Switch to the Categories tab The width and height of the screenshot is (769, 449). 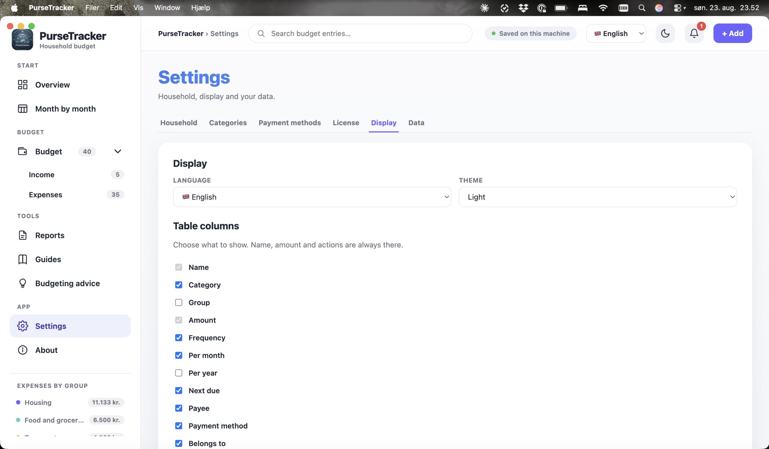(228, 122)
